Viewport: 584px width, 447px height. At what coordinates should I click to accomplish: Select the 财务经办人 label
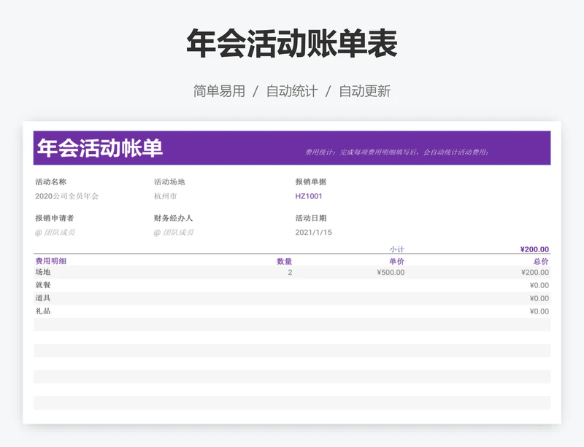(x=173, y=218)
